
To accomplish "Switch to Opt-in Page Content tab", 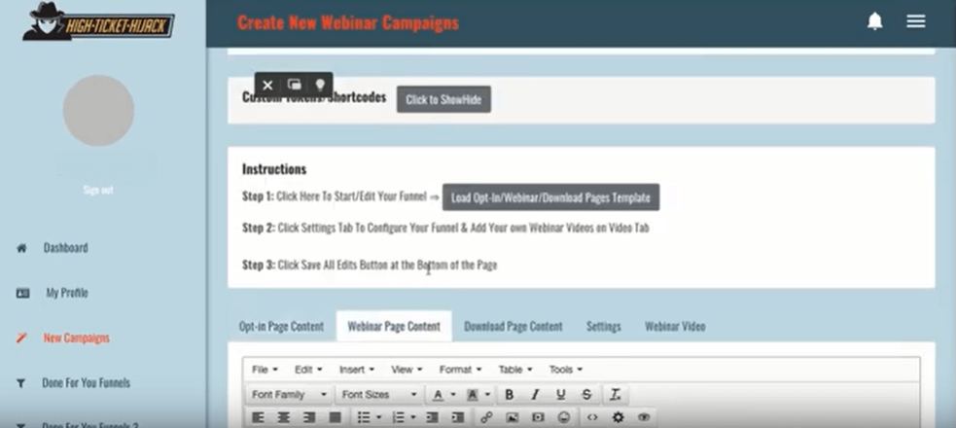I will pos(281,326).
